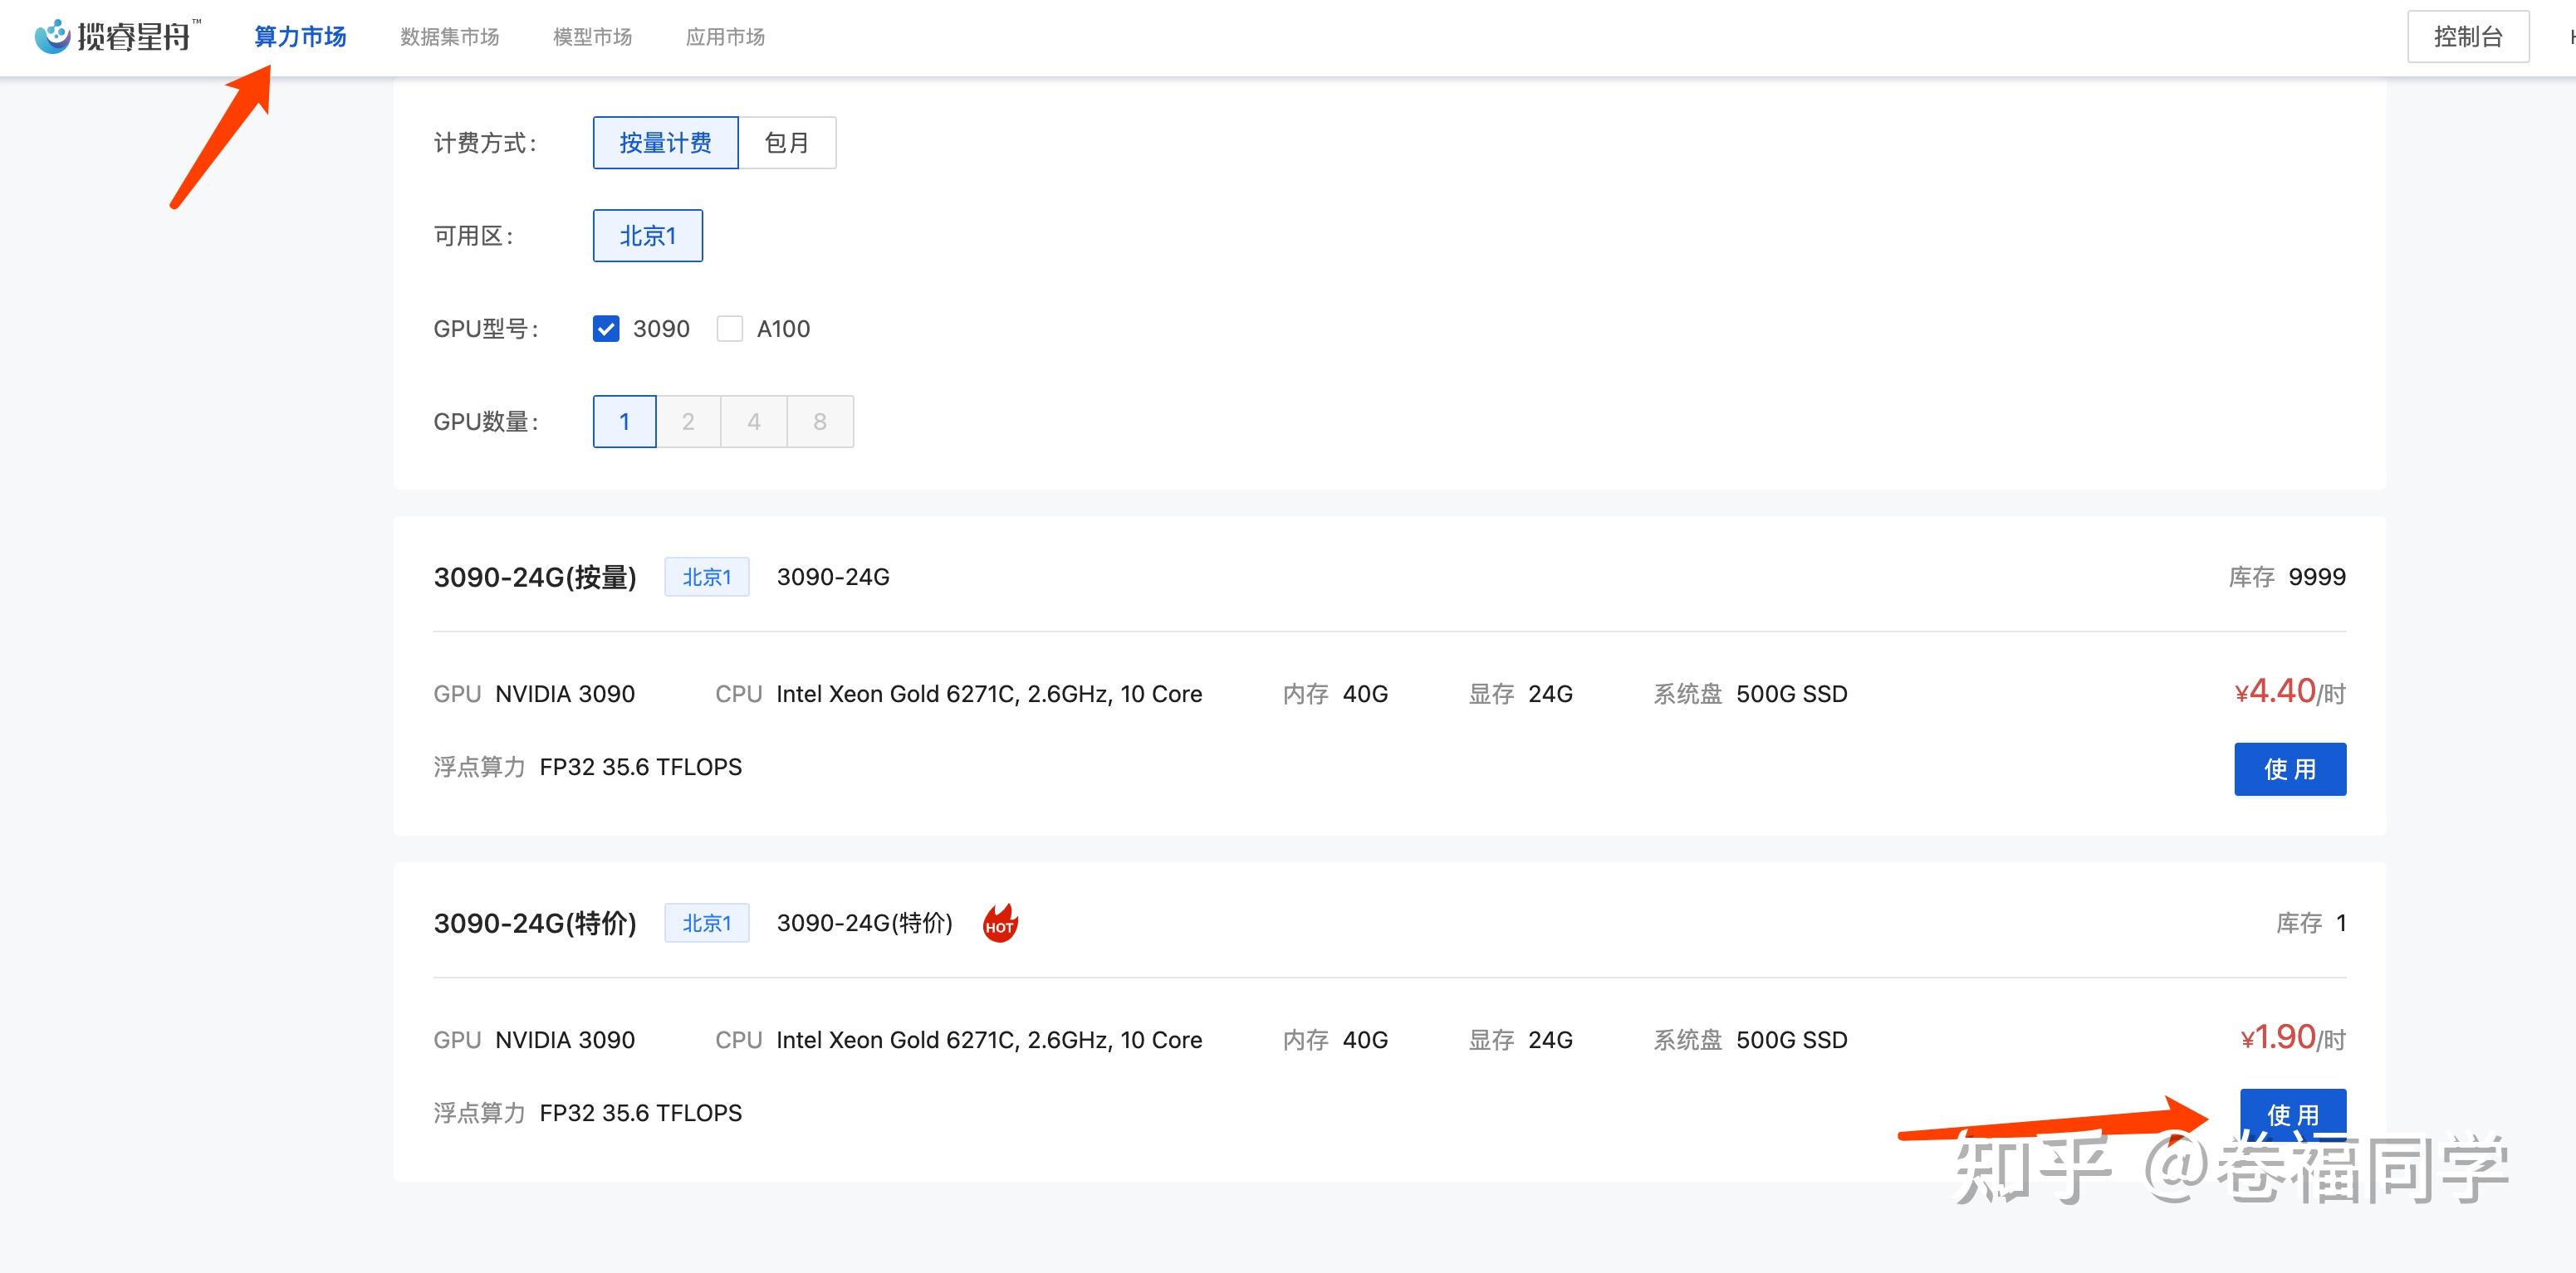Select 包月 monthly billing
The width and height of the screenshot is (2576, 1273).
(786, 143)
